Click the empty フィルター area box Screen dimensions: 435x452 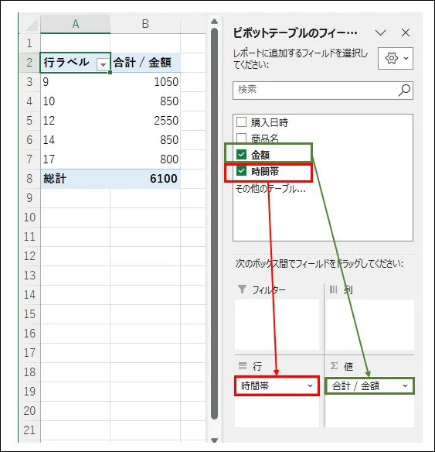[277, 324]
